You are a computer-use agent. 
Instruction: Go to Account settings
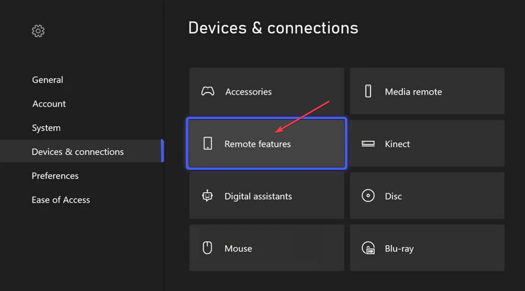[49, 104]
